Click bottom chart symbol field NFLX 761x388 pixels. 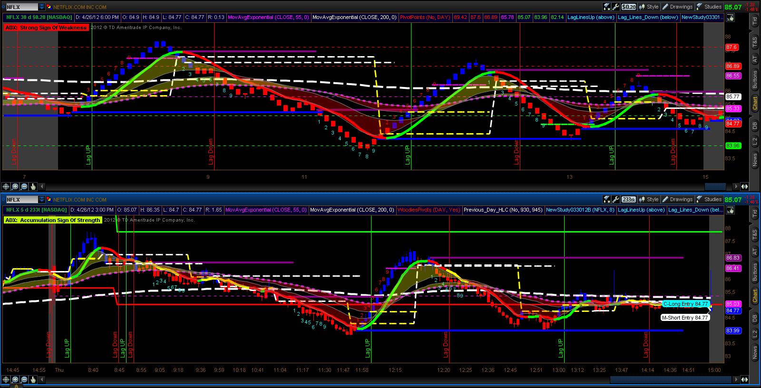coord(22,200)
